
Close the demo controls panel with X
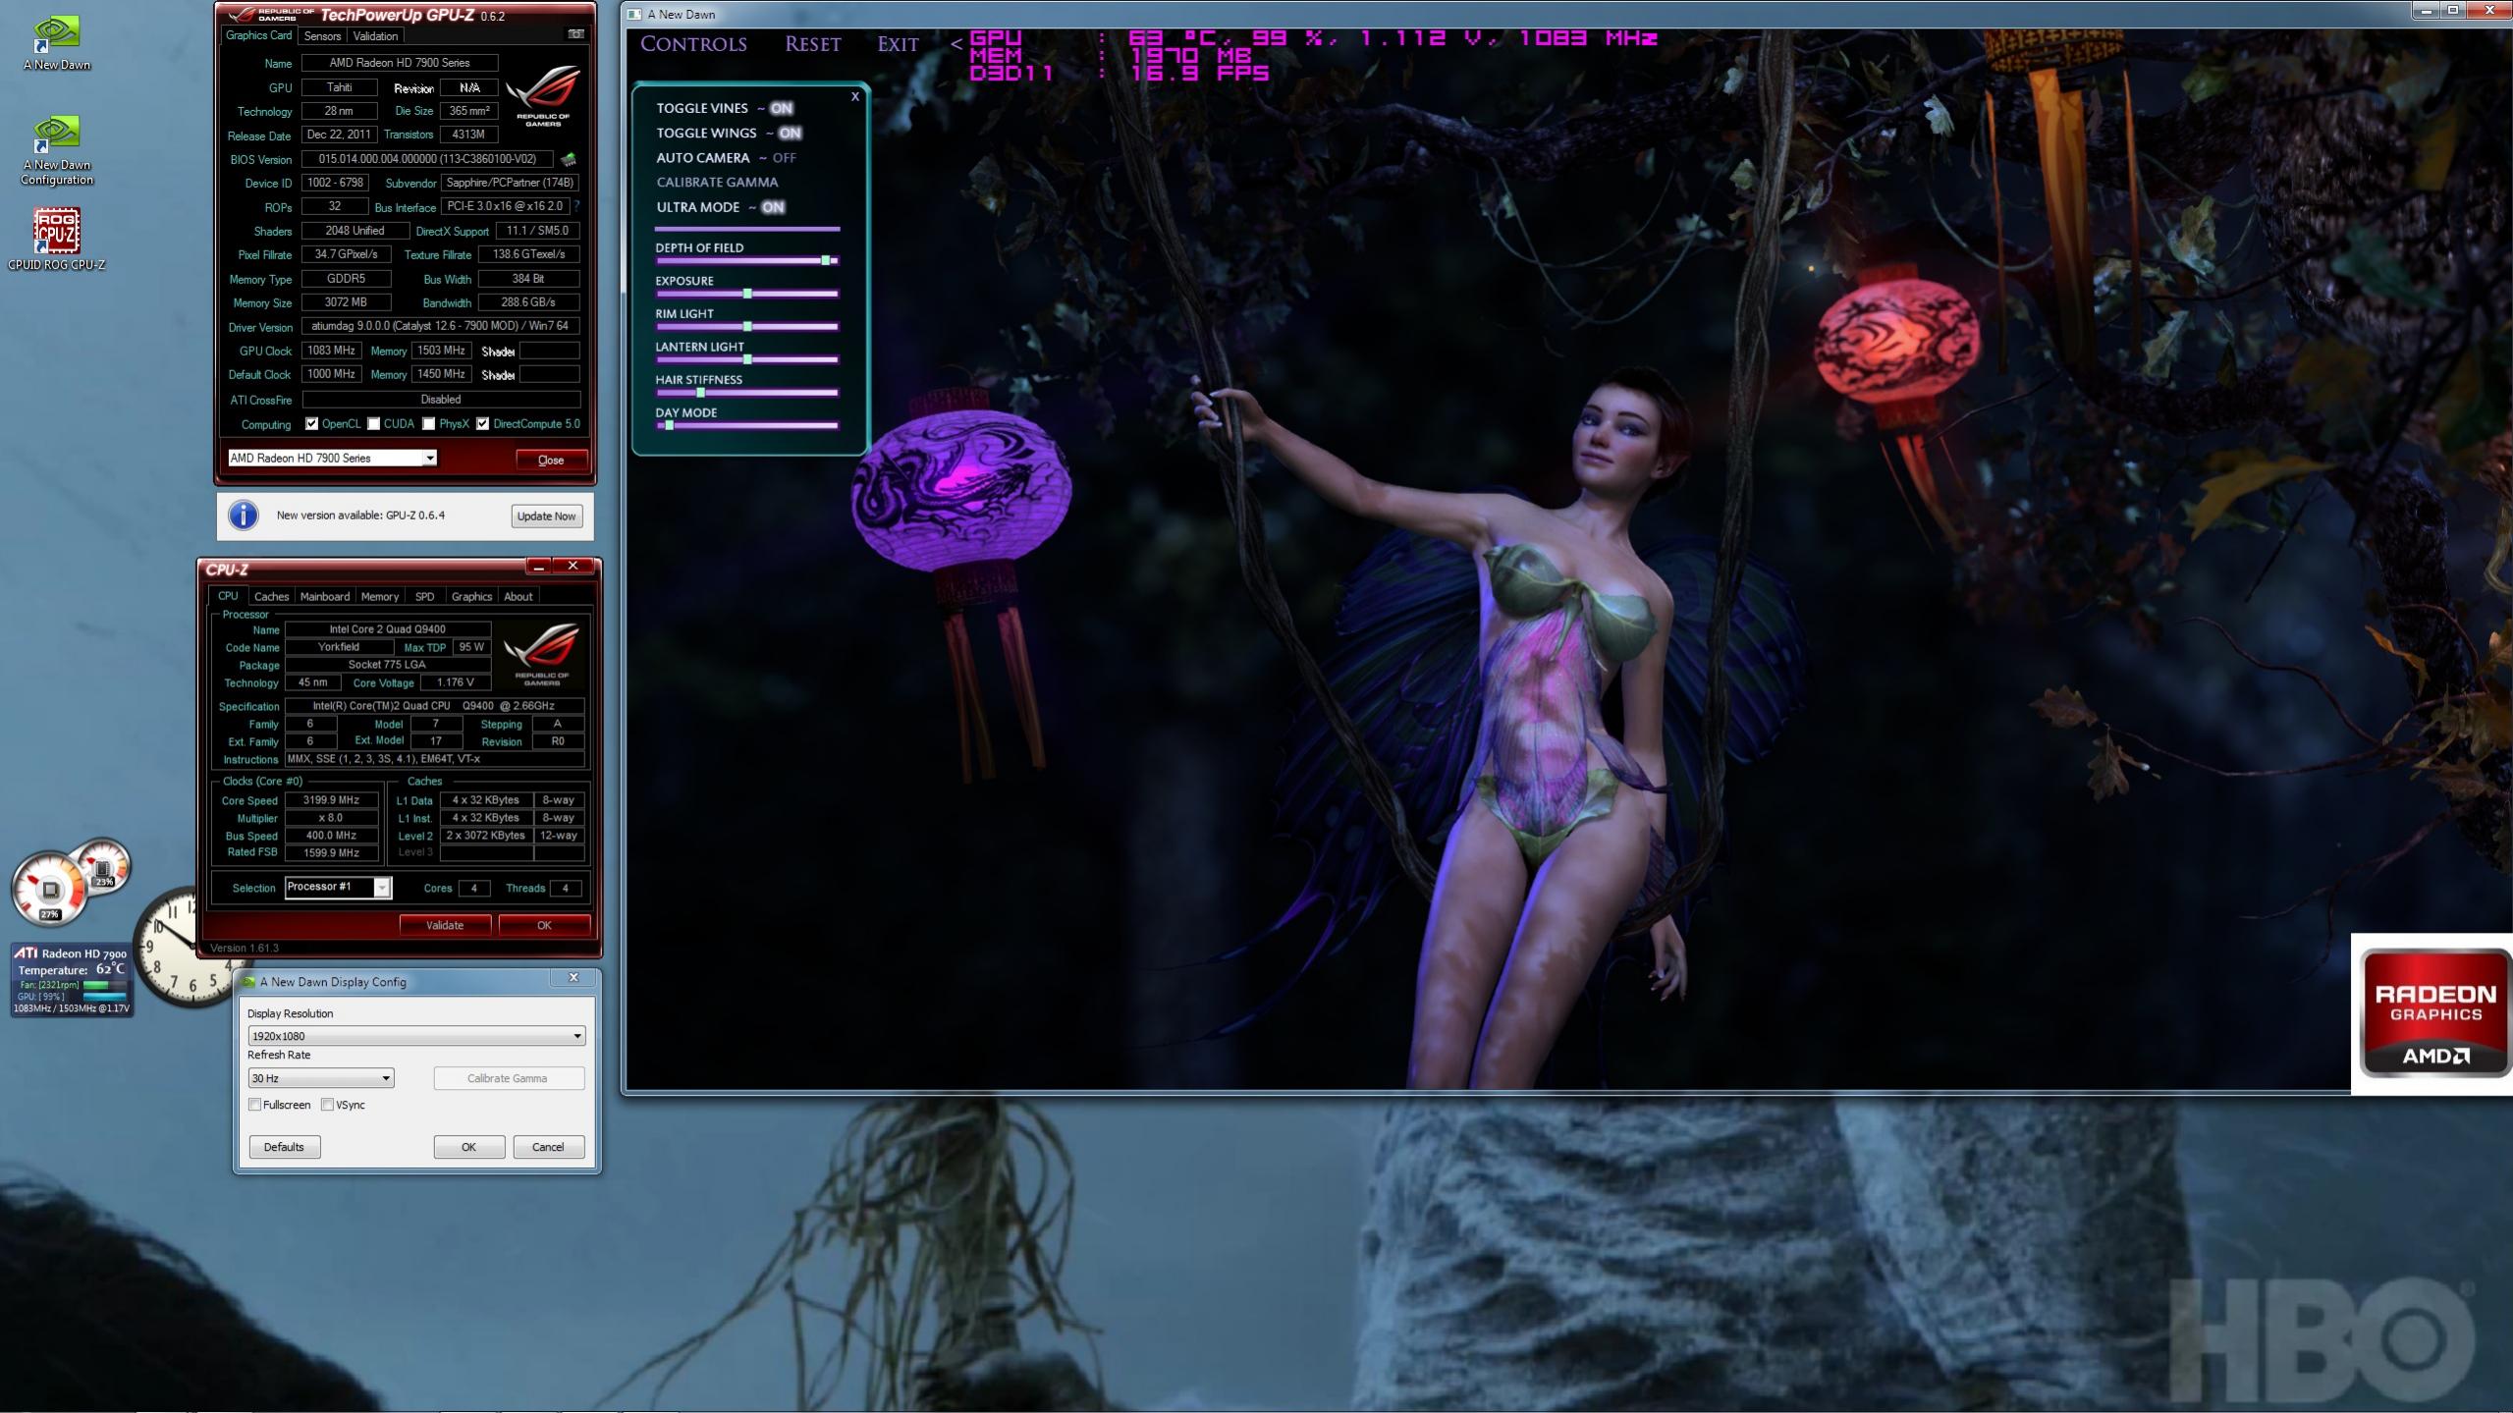pos(854,96)
